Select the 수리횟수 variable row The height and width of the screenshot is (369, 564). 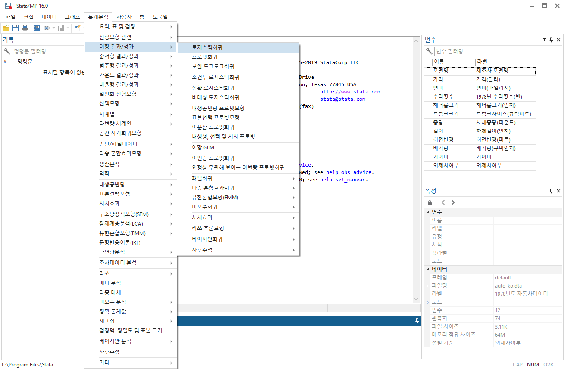tap(480, 96)
